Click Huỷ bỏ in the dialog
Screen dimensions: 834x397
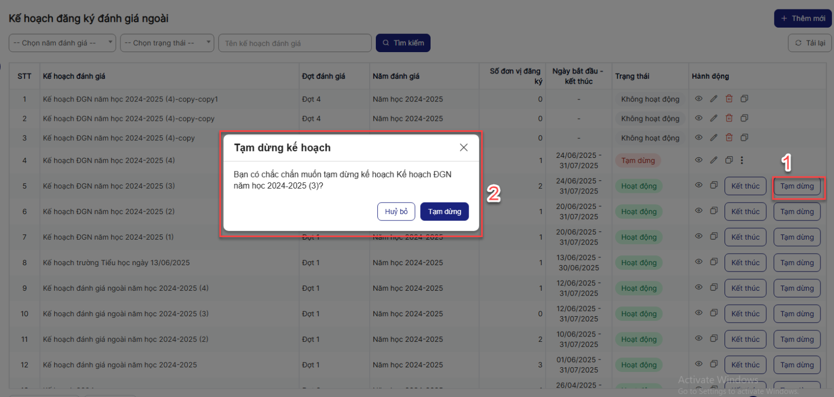[x=396, y=212]
